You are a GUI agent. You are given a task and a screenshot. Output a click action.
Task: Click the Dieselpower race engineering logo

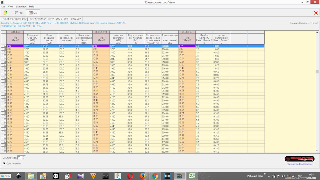(300, 159)
